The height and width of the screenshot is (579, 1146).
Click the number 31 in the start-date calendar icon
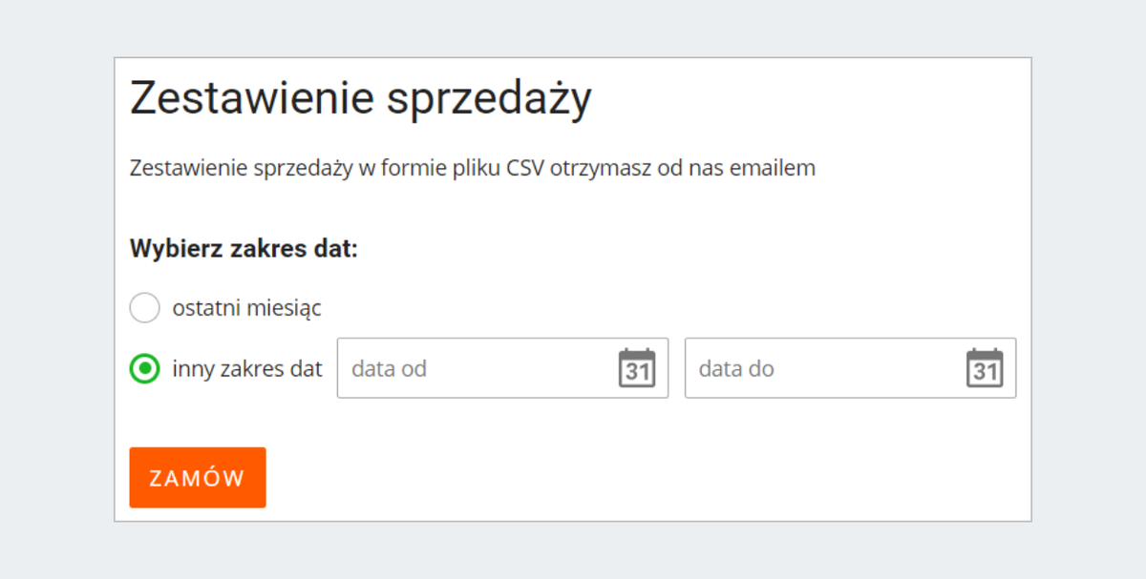tap(637, 372)
